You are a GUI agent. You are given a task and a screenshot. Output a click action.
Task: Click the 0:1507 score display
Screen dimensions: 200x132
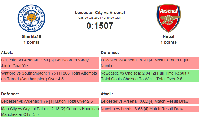[100, 26]
